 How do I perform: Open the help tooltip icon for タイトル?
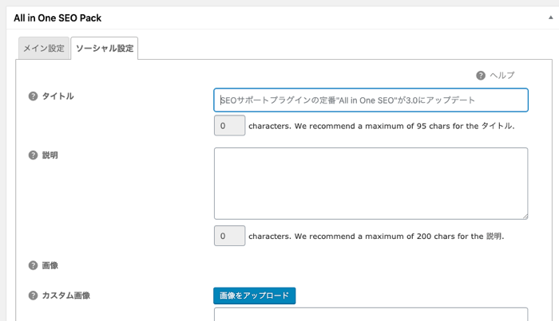point(33,96)
